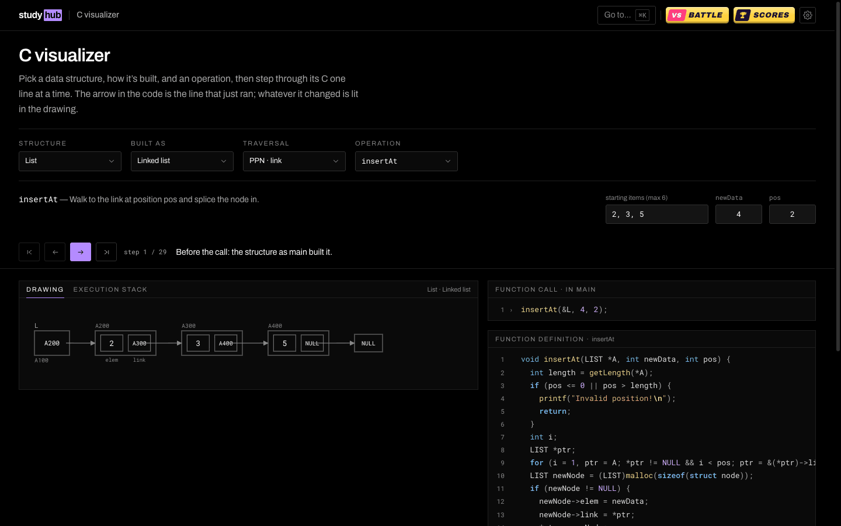Image resolution: width=841 pixels, height=526 pixels.
Task: Open the Built As dropdown Linked list
Action: coord(182,161)
